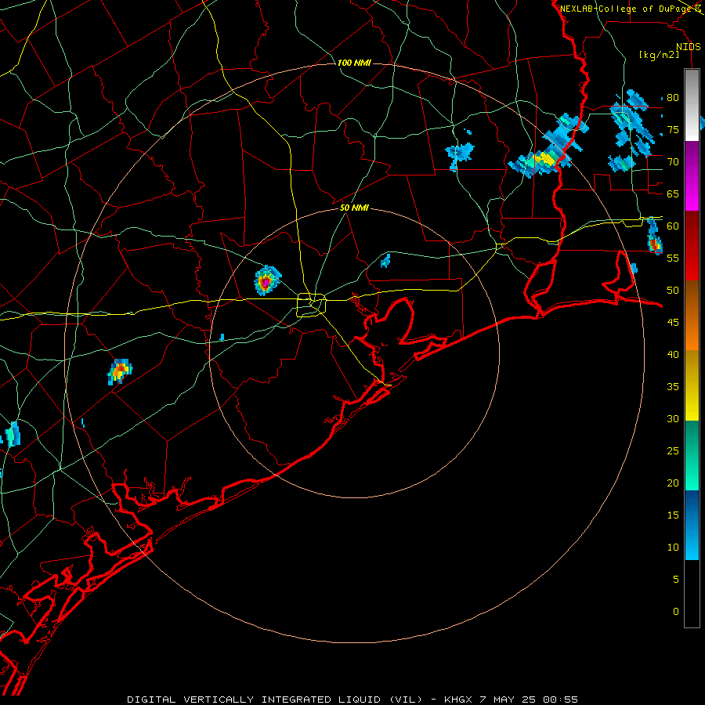Click the [kg/m2] units label
The image size is (705, 705).
(659, 55)
